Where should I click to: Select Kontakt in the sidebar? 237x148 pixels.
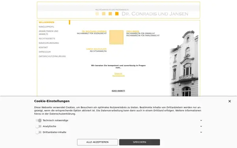[43, 47]
